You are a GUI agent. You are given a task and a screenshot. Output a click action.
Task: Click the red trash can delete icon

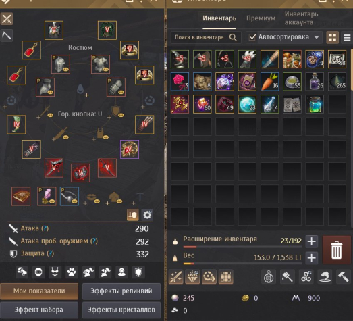point(337,250)
